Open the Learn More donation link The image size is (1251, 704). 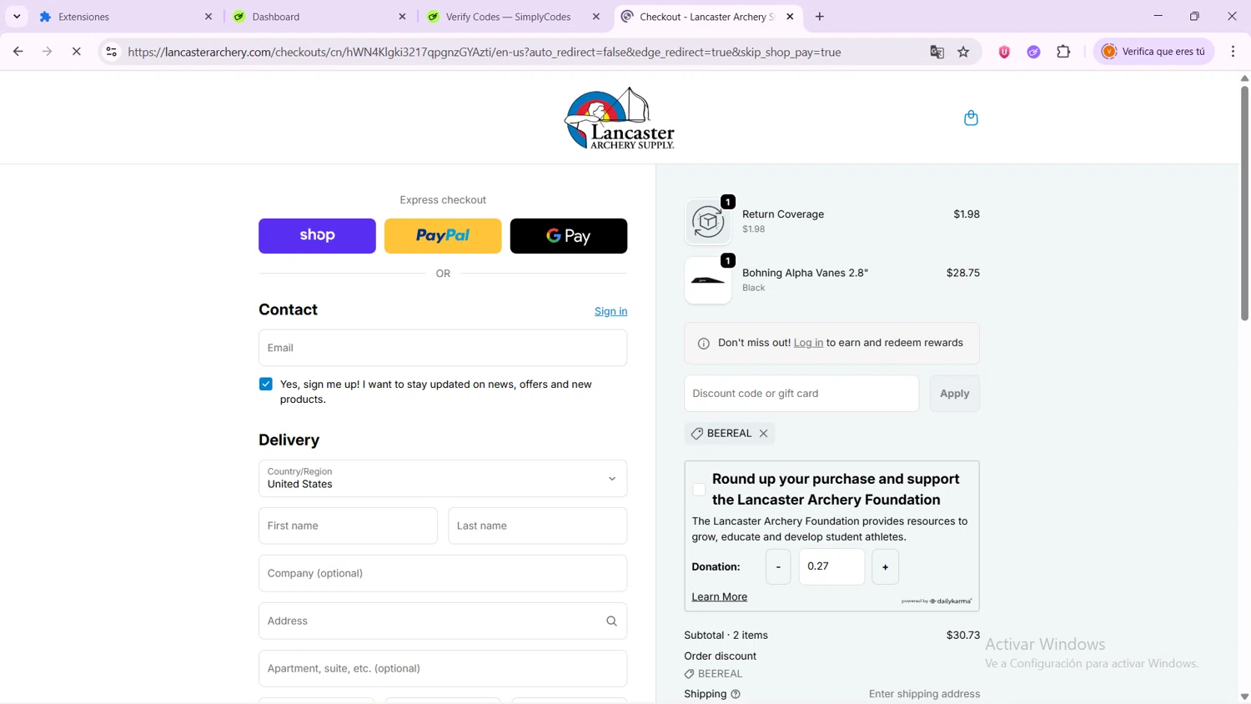click(x=719, y=597)
